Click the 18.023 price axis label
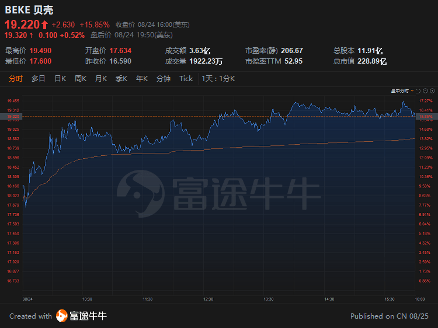The height and width of the screenshot is (328, 438). pos(13,196)
